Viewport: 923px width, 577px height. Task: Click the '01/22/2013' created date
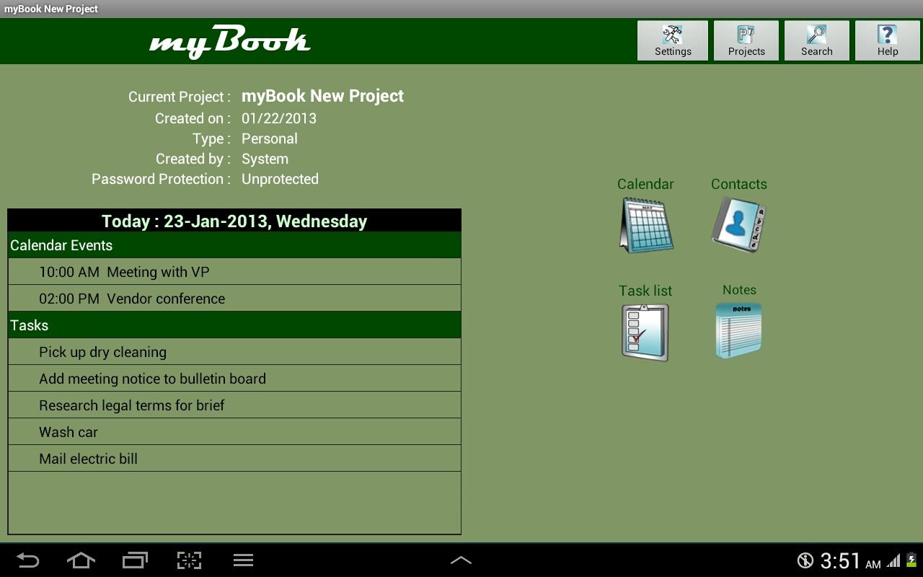click(x=279, y=118)
